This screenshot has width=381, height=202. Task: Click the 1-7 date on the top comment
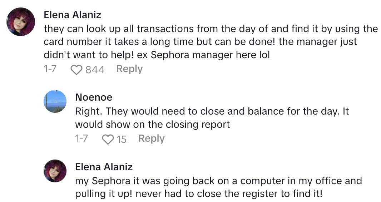[x=50, y=69]
